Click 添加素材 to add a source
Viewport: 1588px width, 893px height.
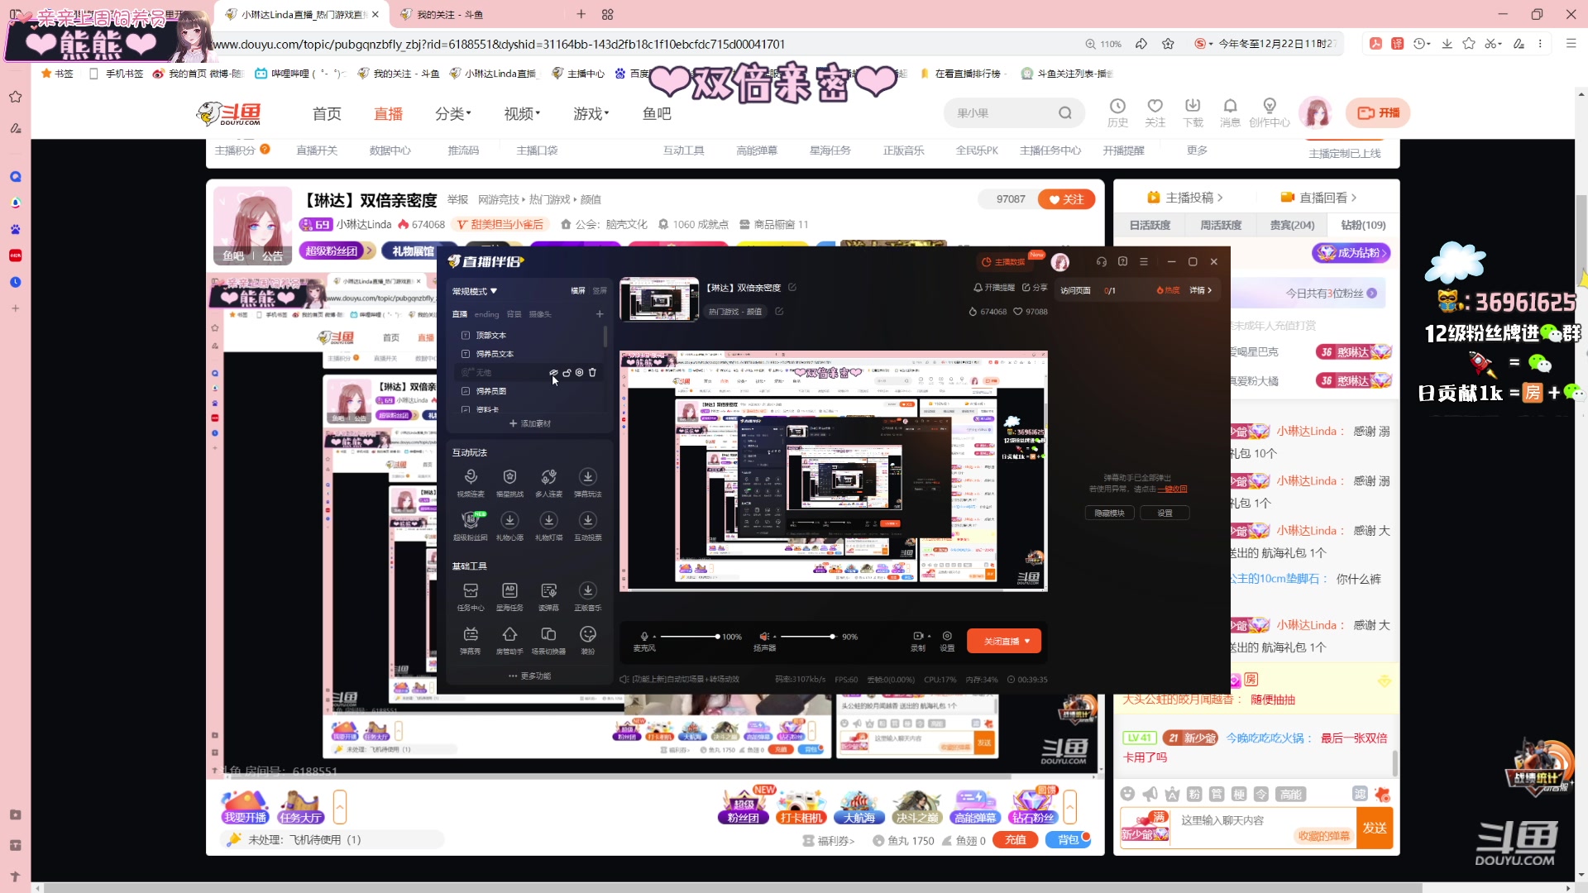[529, 423]
